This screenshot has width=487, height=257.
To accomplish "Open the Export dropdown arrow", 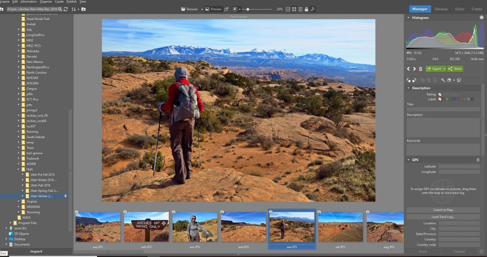I will [444, 69].
